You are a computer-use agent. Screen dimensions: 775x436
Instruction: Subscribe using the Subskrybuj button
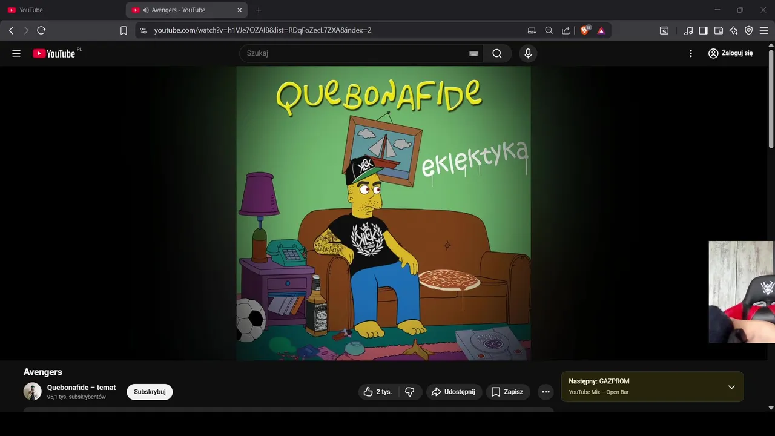(150, 392)
